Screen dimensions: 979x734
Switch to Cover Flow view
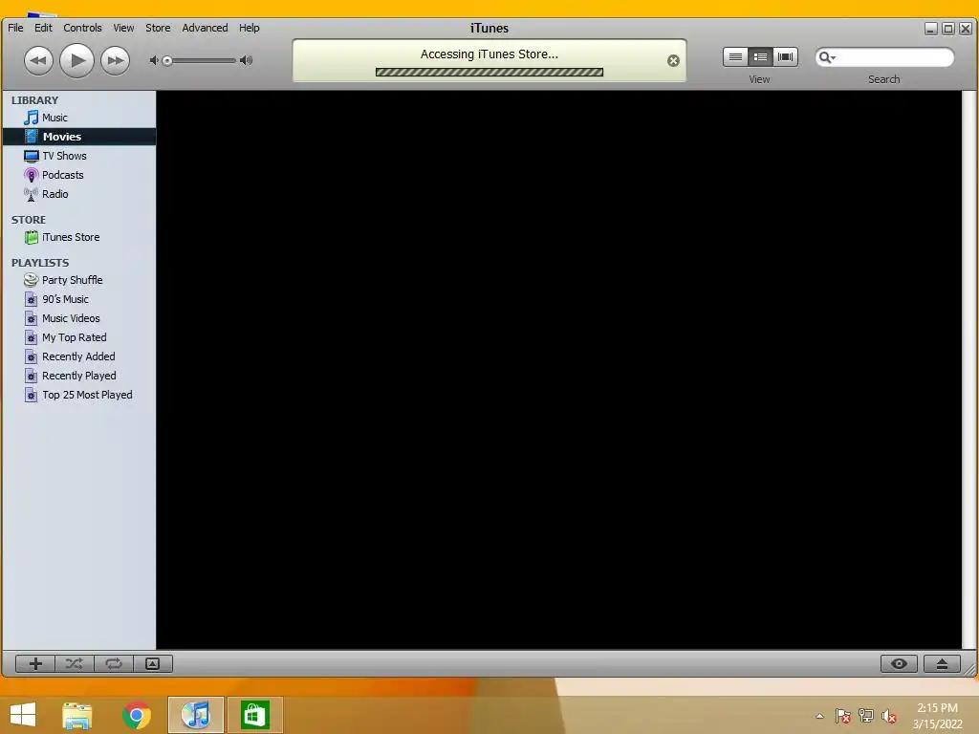[x=786, y=56]
